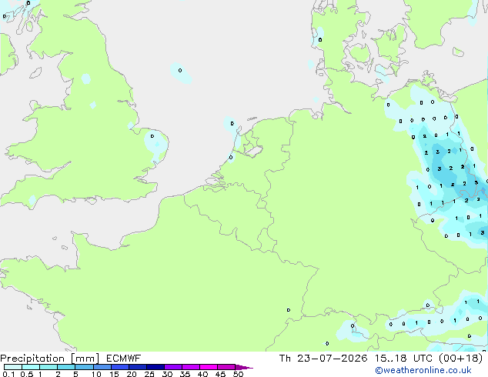Select the 2–5 mm legend swatch
The image size is (488, 377).
pyautogui.click(x=66, y=367)
